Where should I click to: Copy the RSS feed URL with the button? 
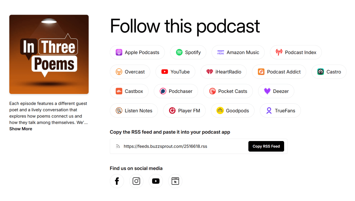pos(266,146)
